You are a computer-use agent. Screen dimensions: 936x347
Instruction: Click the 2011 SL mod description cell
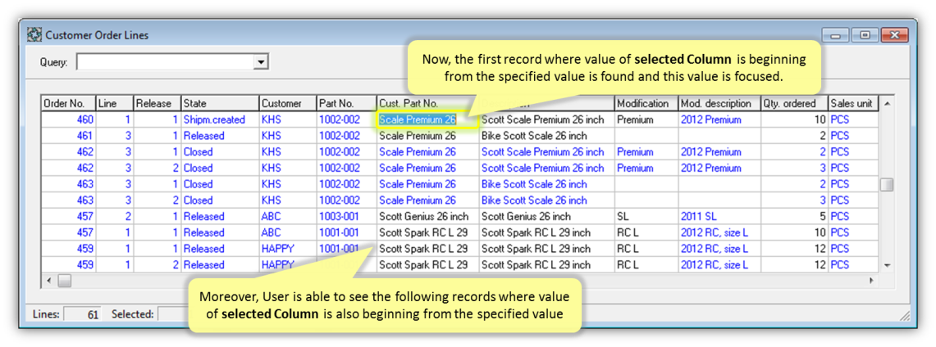[719, 217]
